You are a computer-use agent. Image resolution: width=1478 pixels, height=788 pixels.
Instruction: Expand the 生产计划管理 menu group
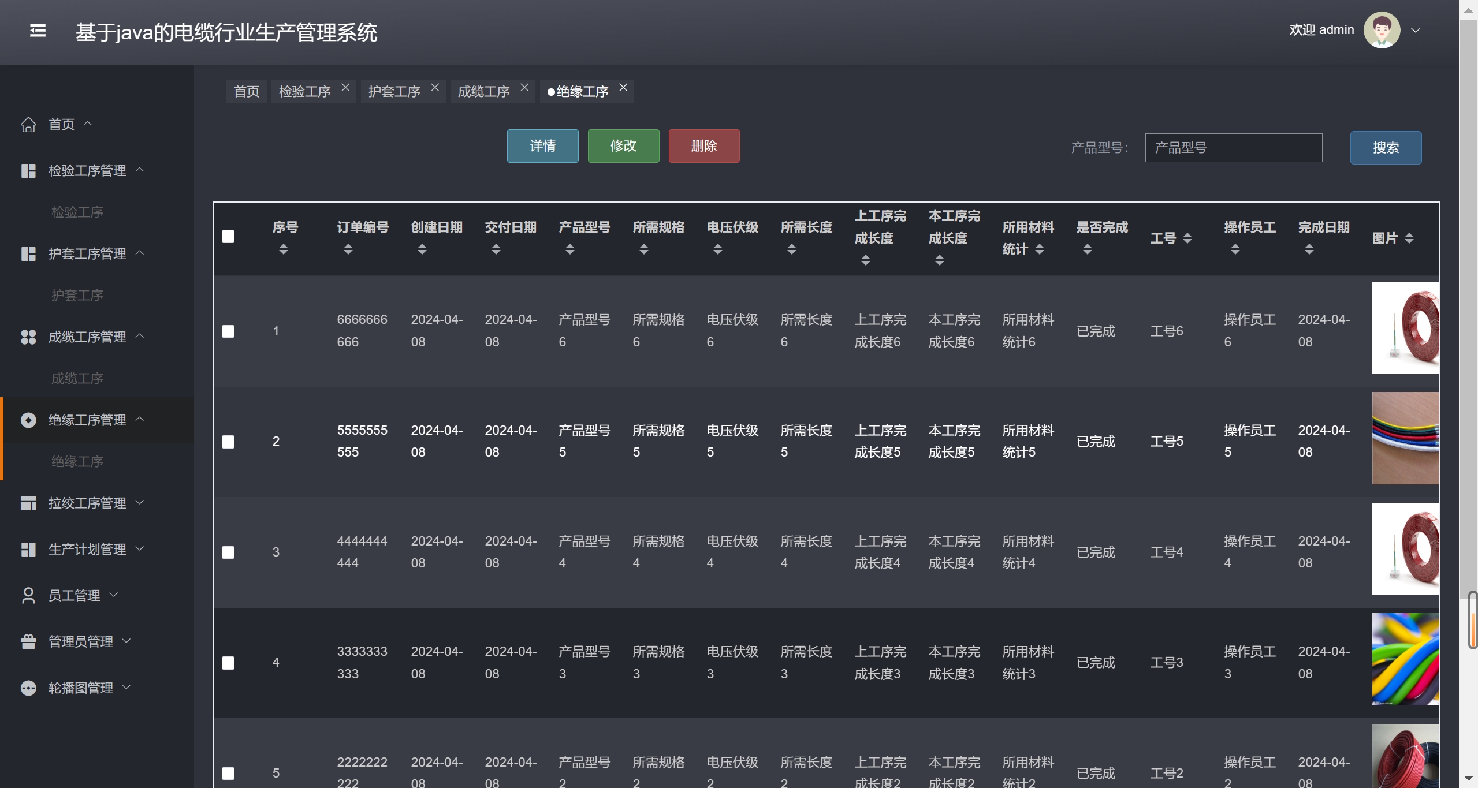click(x=140, y=548)
